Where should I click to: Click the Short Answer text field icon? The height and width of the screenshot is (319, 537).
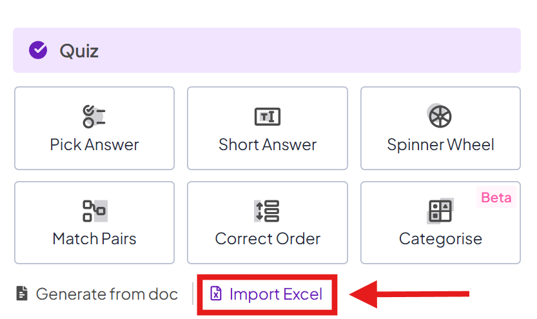click(x=268, y=117)
